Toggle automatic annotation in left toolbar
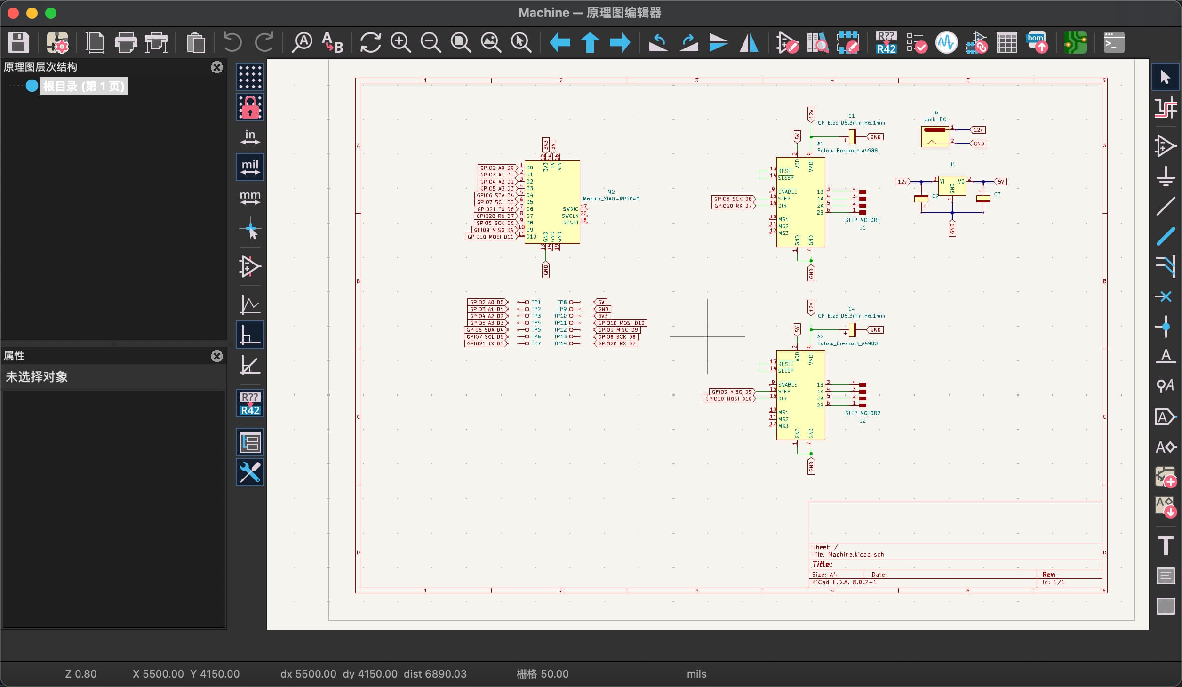The image size is (1182, 687). pyautogui.click(x=250, y=403)
